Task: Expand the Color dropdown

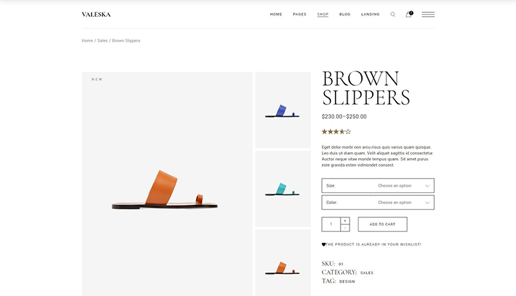Action: 377,202
